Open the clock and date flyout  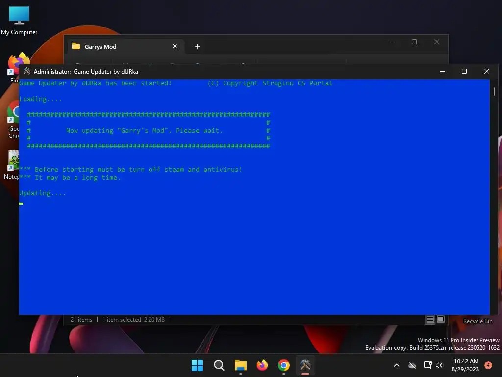click(x=466, y=365)
